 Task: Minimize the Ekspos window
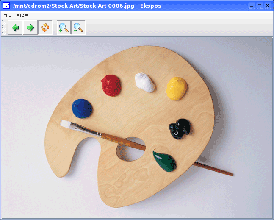tap(252, 6)
